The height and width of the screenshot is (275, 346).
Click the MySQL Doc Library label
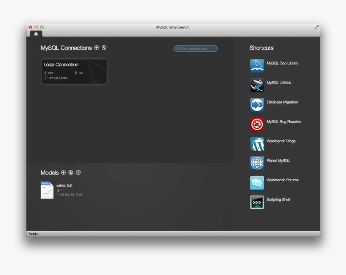[x=282, y=63]
